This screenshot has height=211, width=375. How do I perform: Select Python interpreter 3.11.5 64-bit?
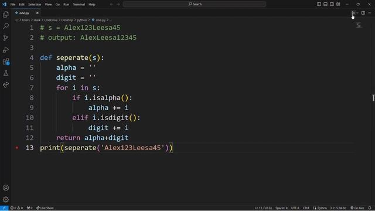(x=338, y=208)
